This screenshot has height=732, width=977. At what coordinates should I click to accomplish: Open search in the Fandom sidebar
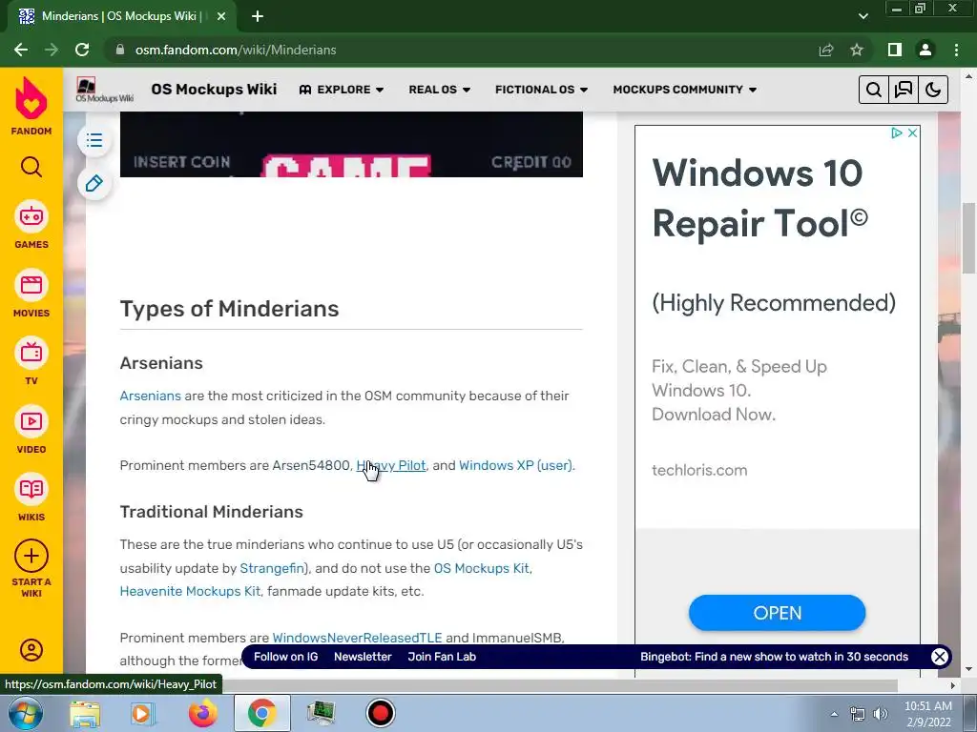(31, 167)
